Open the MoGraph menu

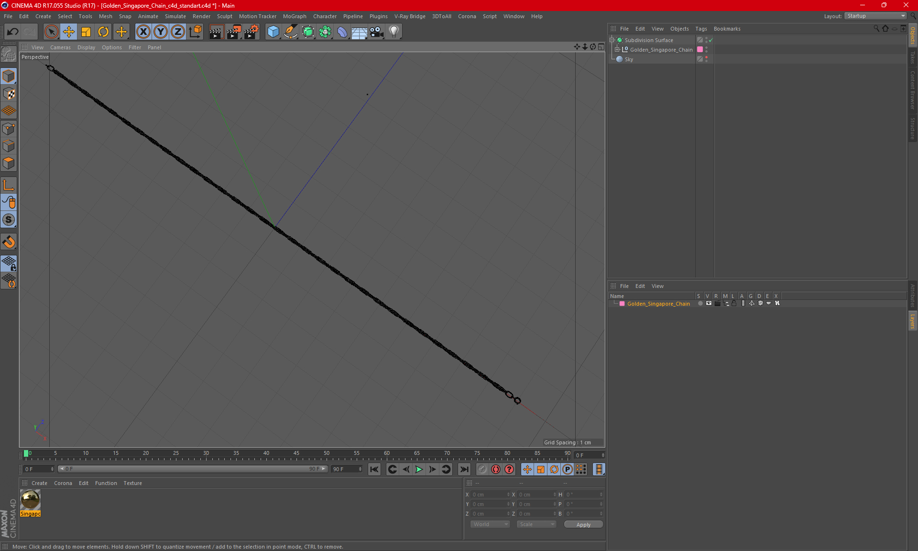pyautogui.click(x=295, y=16)
